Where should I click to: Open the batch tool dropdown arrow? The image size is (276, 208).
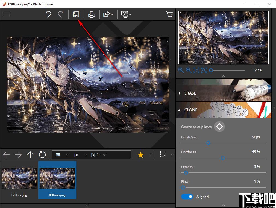pyautogui.click(x=130, y=14)
